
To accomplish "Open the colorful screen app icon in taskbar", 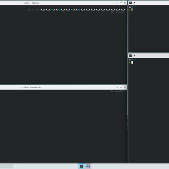I will coord(88,166).
